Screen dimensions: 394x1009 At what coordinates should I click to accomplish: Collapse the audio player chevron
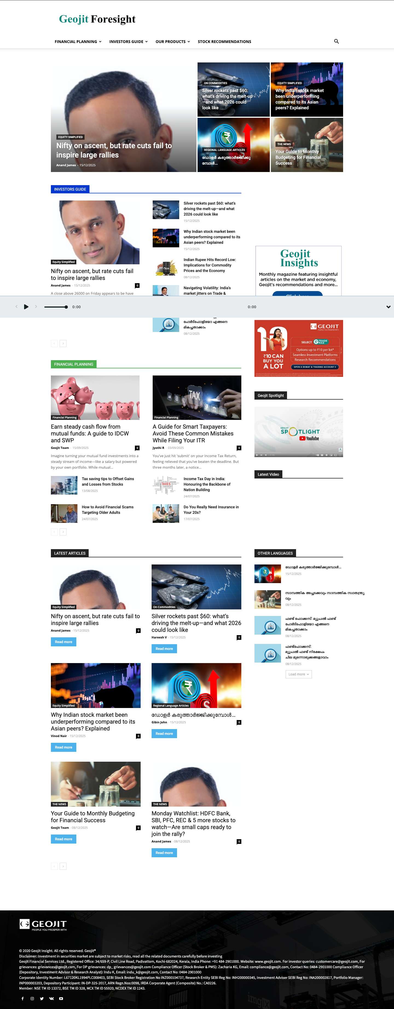[388, 307]
